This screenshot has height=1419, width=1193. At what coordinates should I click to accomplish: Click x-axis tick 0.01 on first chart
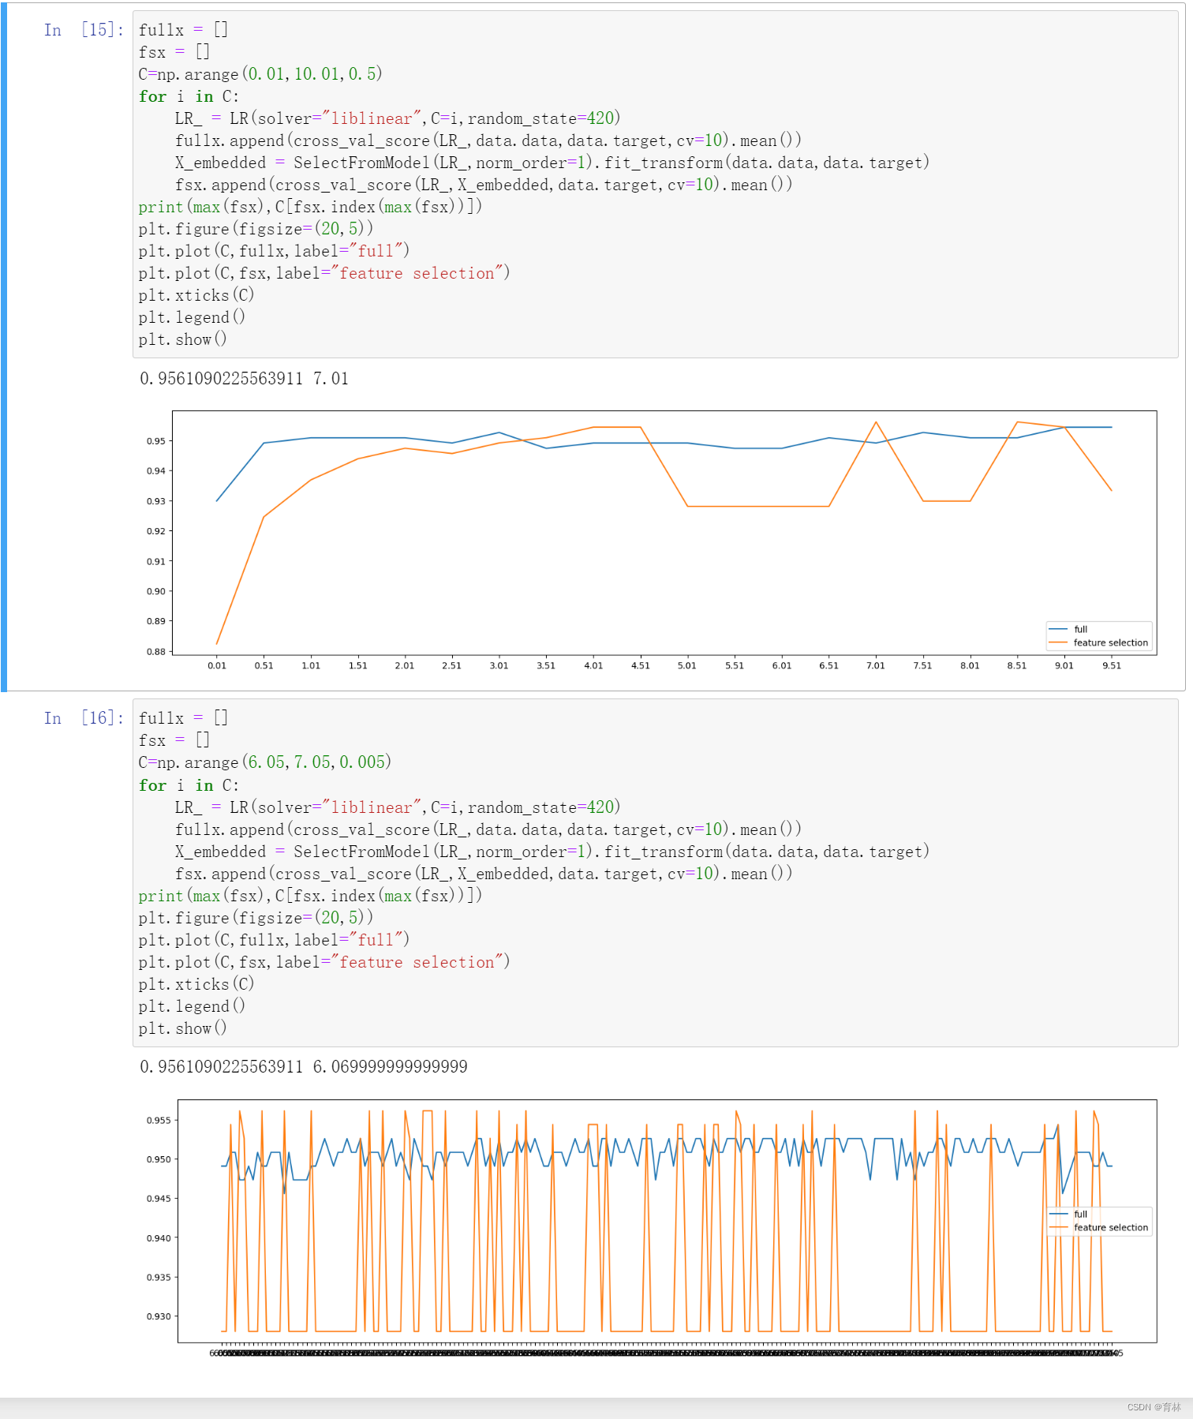(x=217, y=666)
